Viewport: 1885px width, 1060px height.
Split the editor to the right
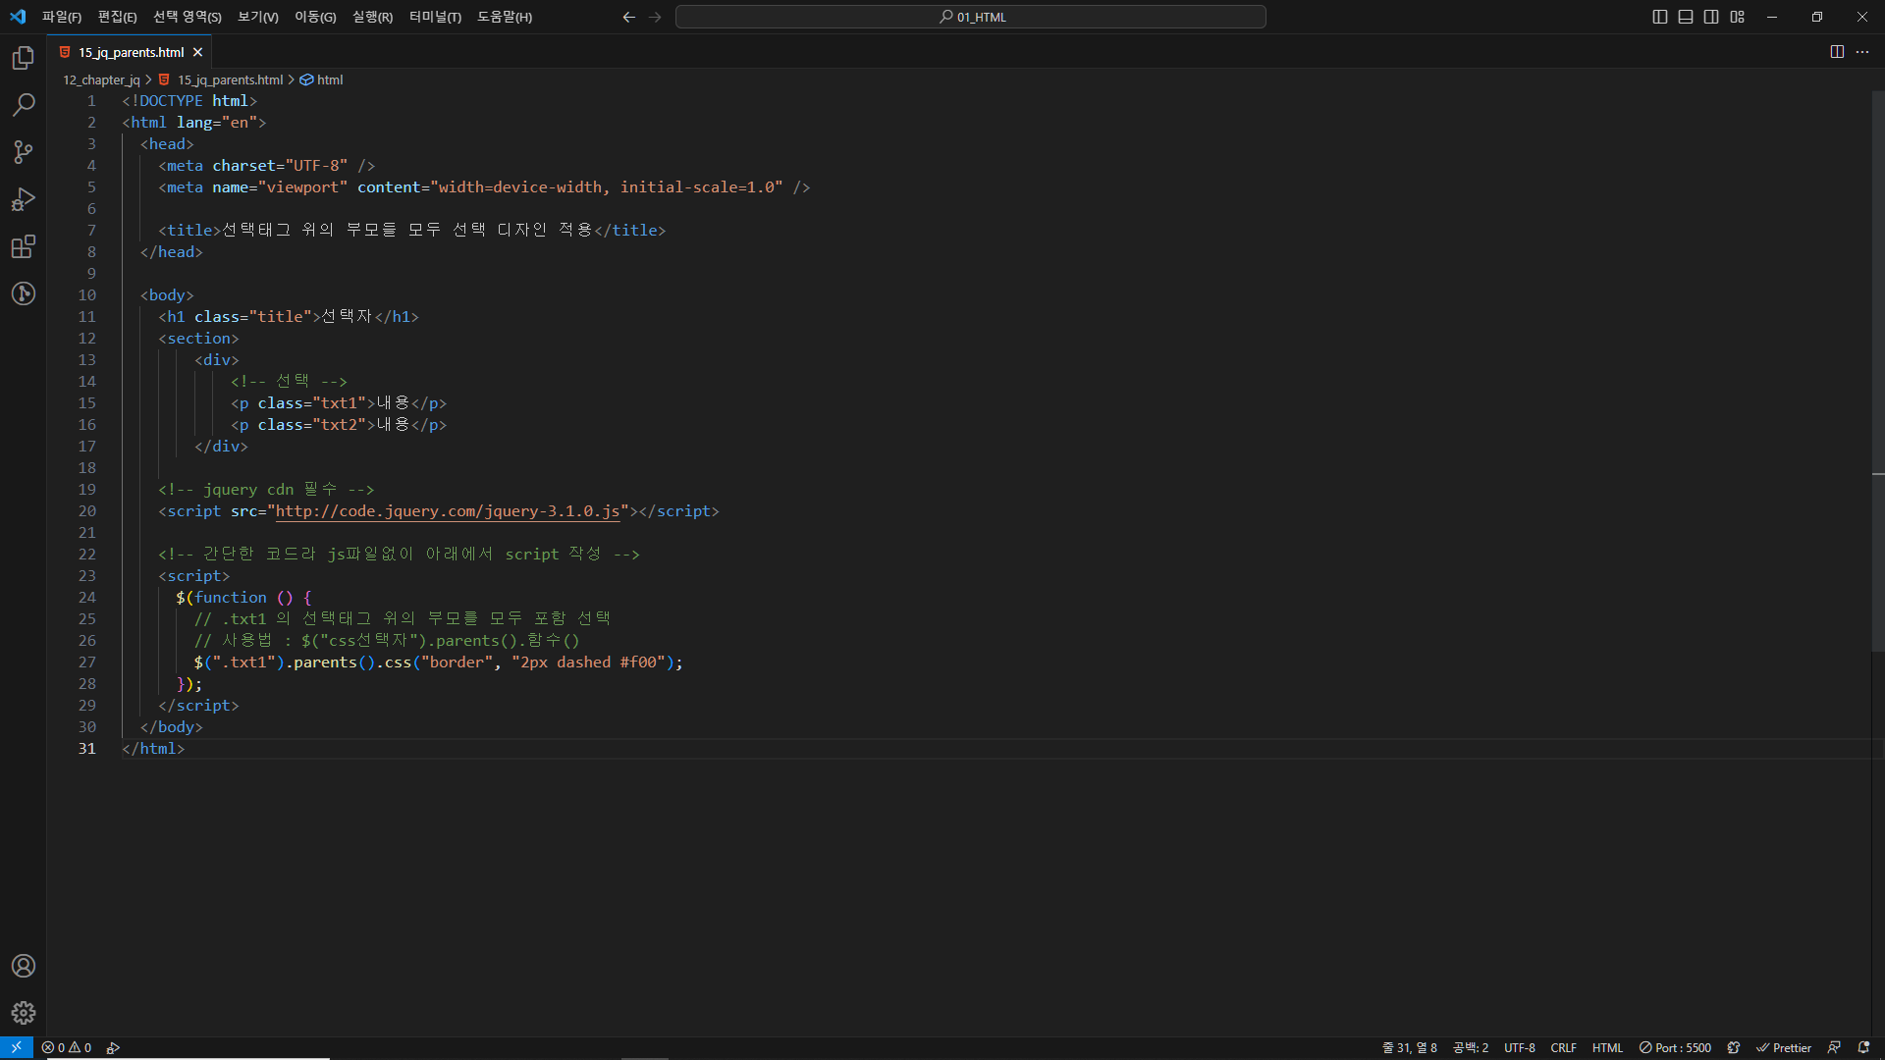(x=1837, y=52)
